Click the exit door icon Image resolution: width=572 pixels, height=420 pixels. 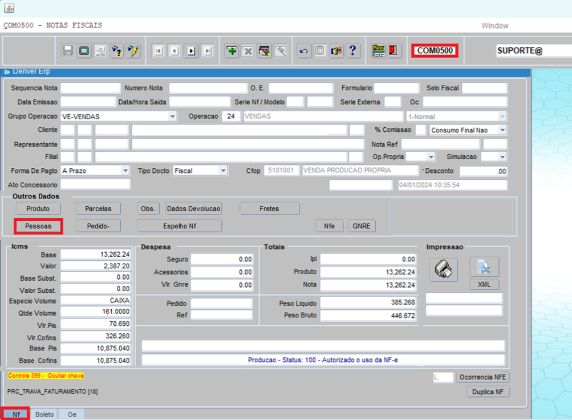tap(393, 51)
